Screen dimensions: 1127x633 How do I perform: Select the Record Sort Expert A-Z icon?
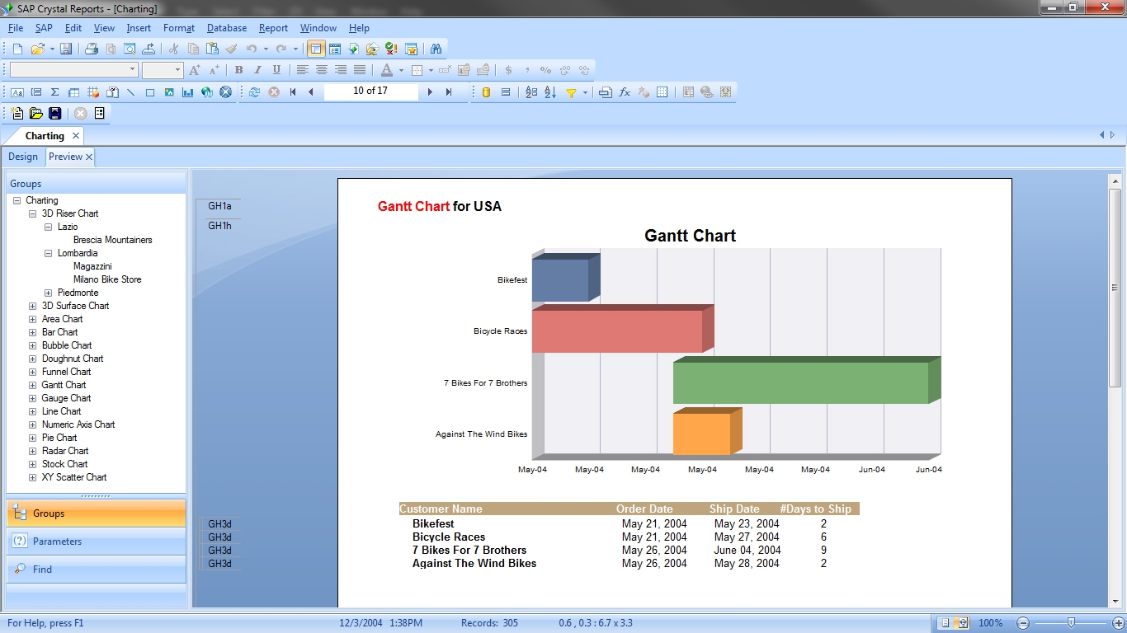coord(551,92)
